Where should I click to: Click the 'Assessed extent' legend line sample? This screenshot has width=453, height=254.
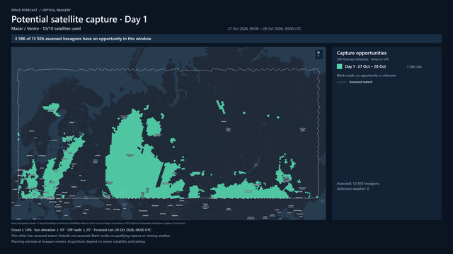click(x=342, y=82)
